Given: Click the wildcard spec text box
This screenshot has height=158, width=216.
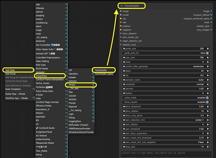Looking at the screenshot, I should tap(166, 154).
